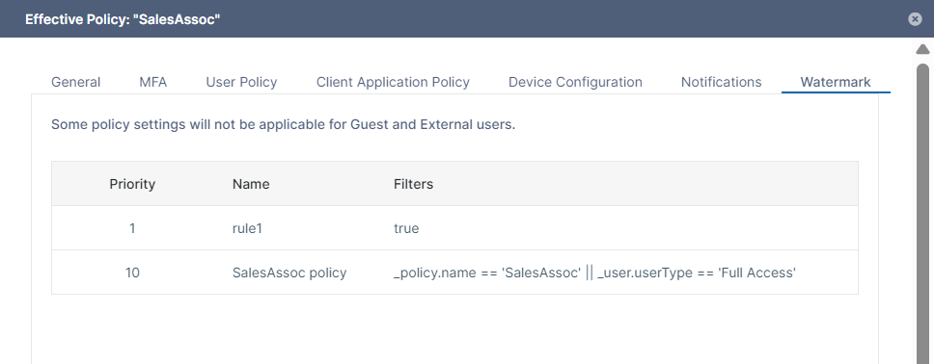This screenshot has width=934, height=364.
Task: Select the User Policy tab
Action: (x=241, y=82)
